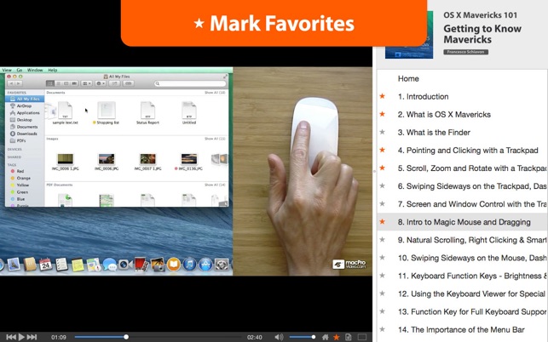This screenshot has height=342, width=548.
Task: Toggle fullscreen with the rectangle icon
Action: 362,337
